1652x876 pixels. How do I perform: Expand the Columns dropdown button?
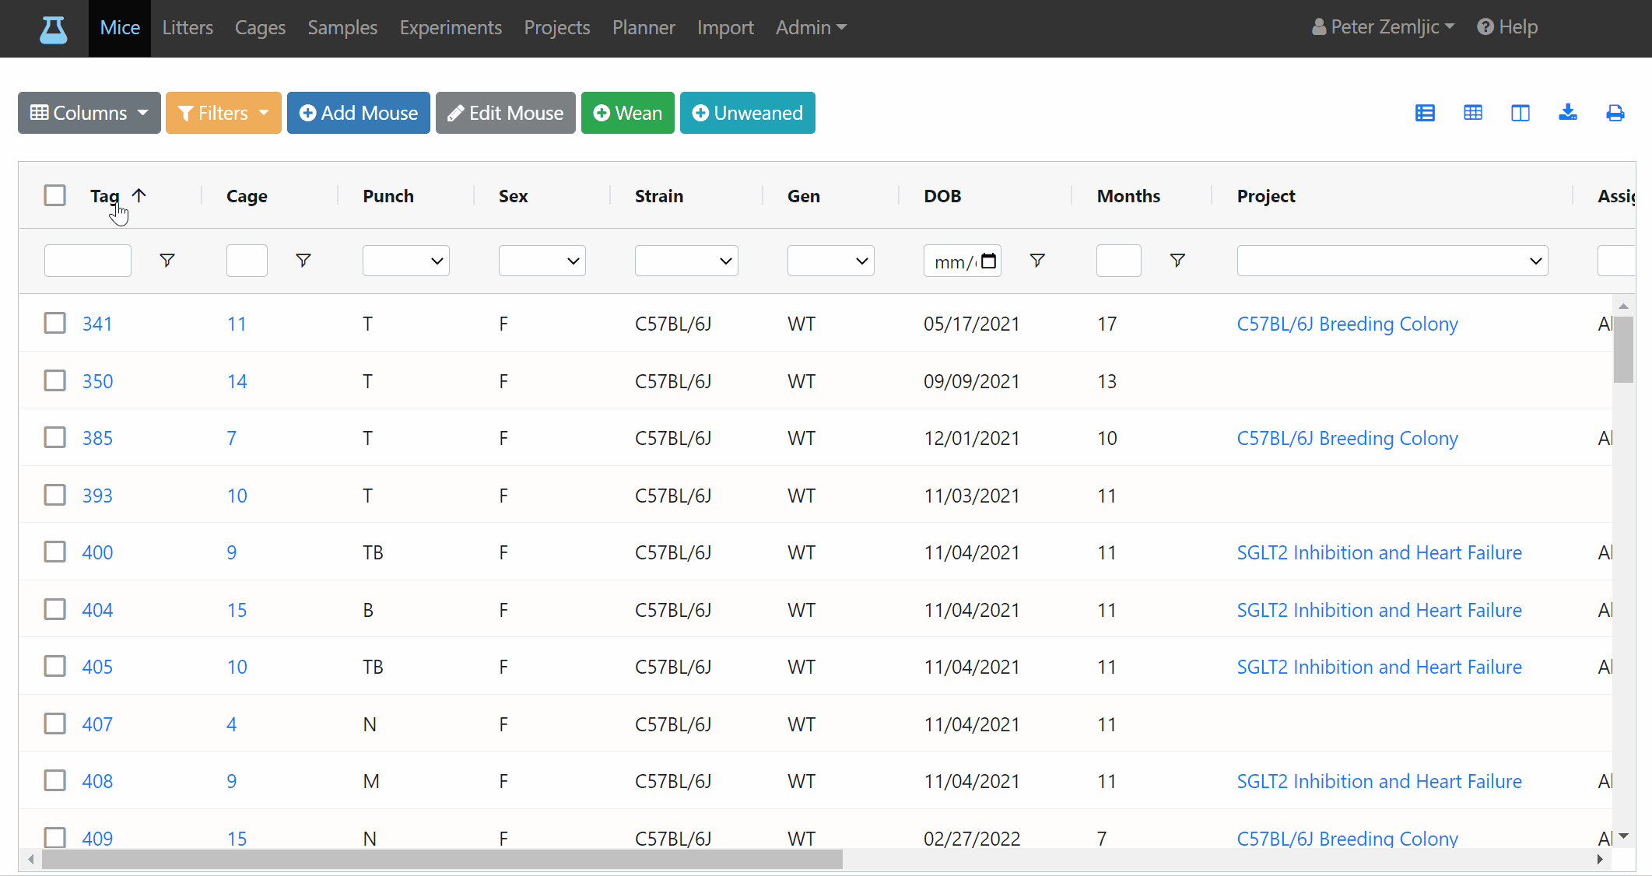pos(89,113)
